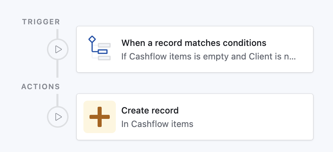Open "When a record matches conditions" trigger

(194, 43)
